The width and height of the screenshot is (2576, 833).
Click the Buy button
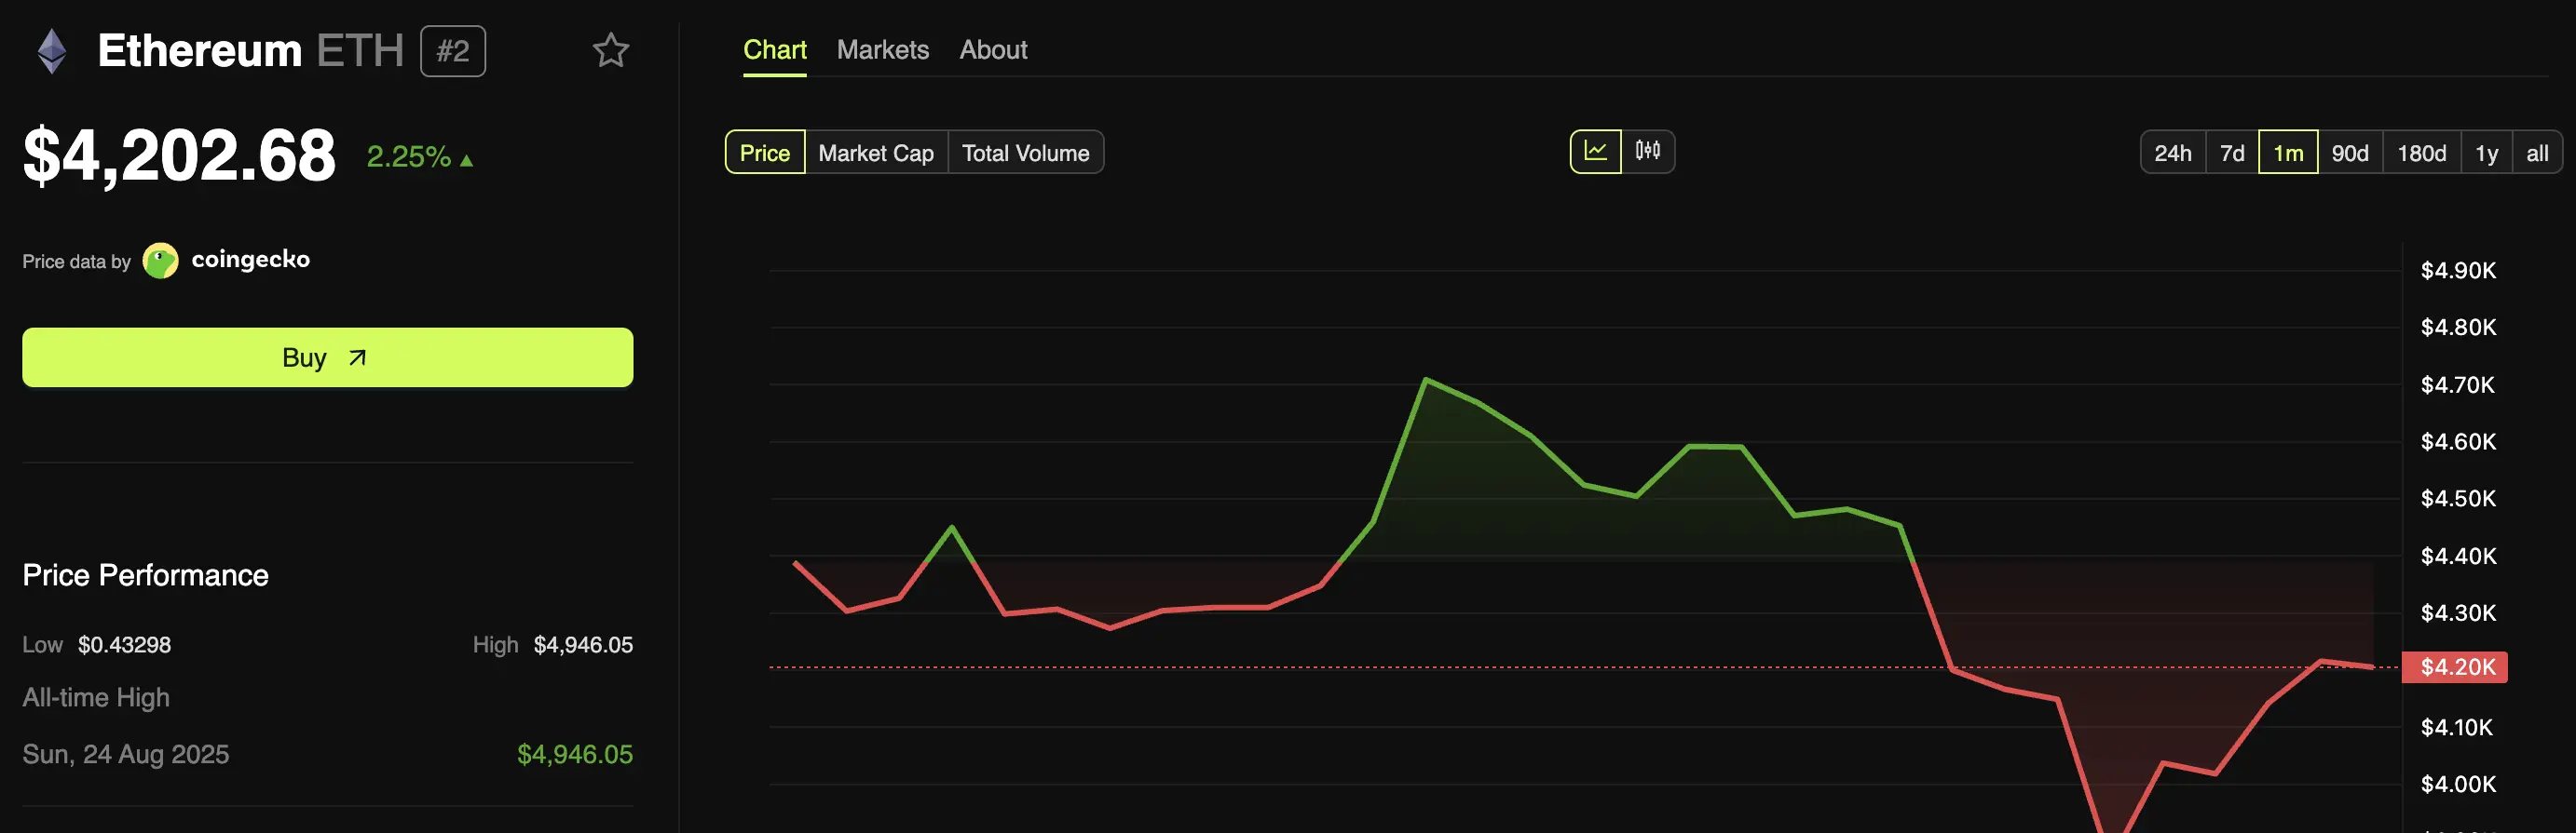(328, 357)
